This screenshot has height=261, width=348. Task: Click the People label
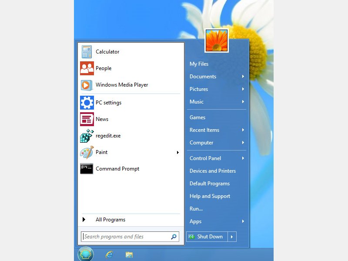[104, 68]
